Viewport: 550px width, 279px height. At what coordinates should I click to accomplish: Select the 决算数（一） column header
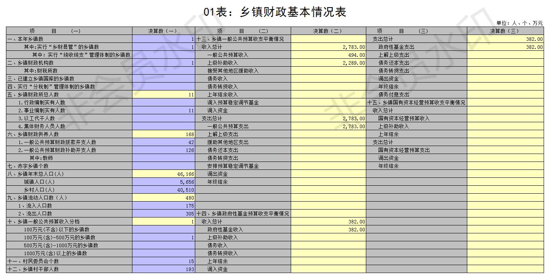pyautogui.click(x=163, y=31)
